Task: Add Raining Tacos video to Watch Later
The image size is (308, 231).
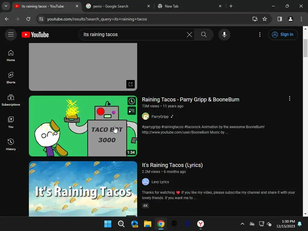Action: [132, 101]
